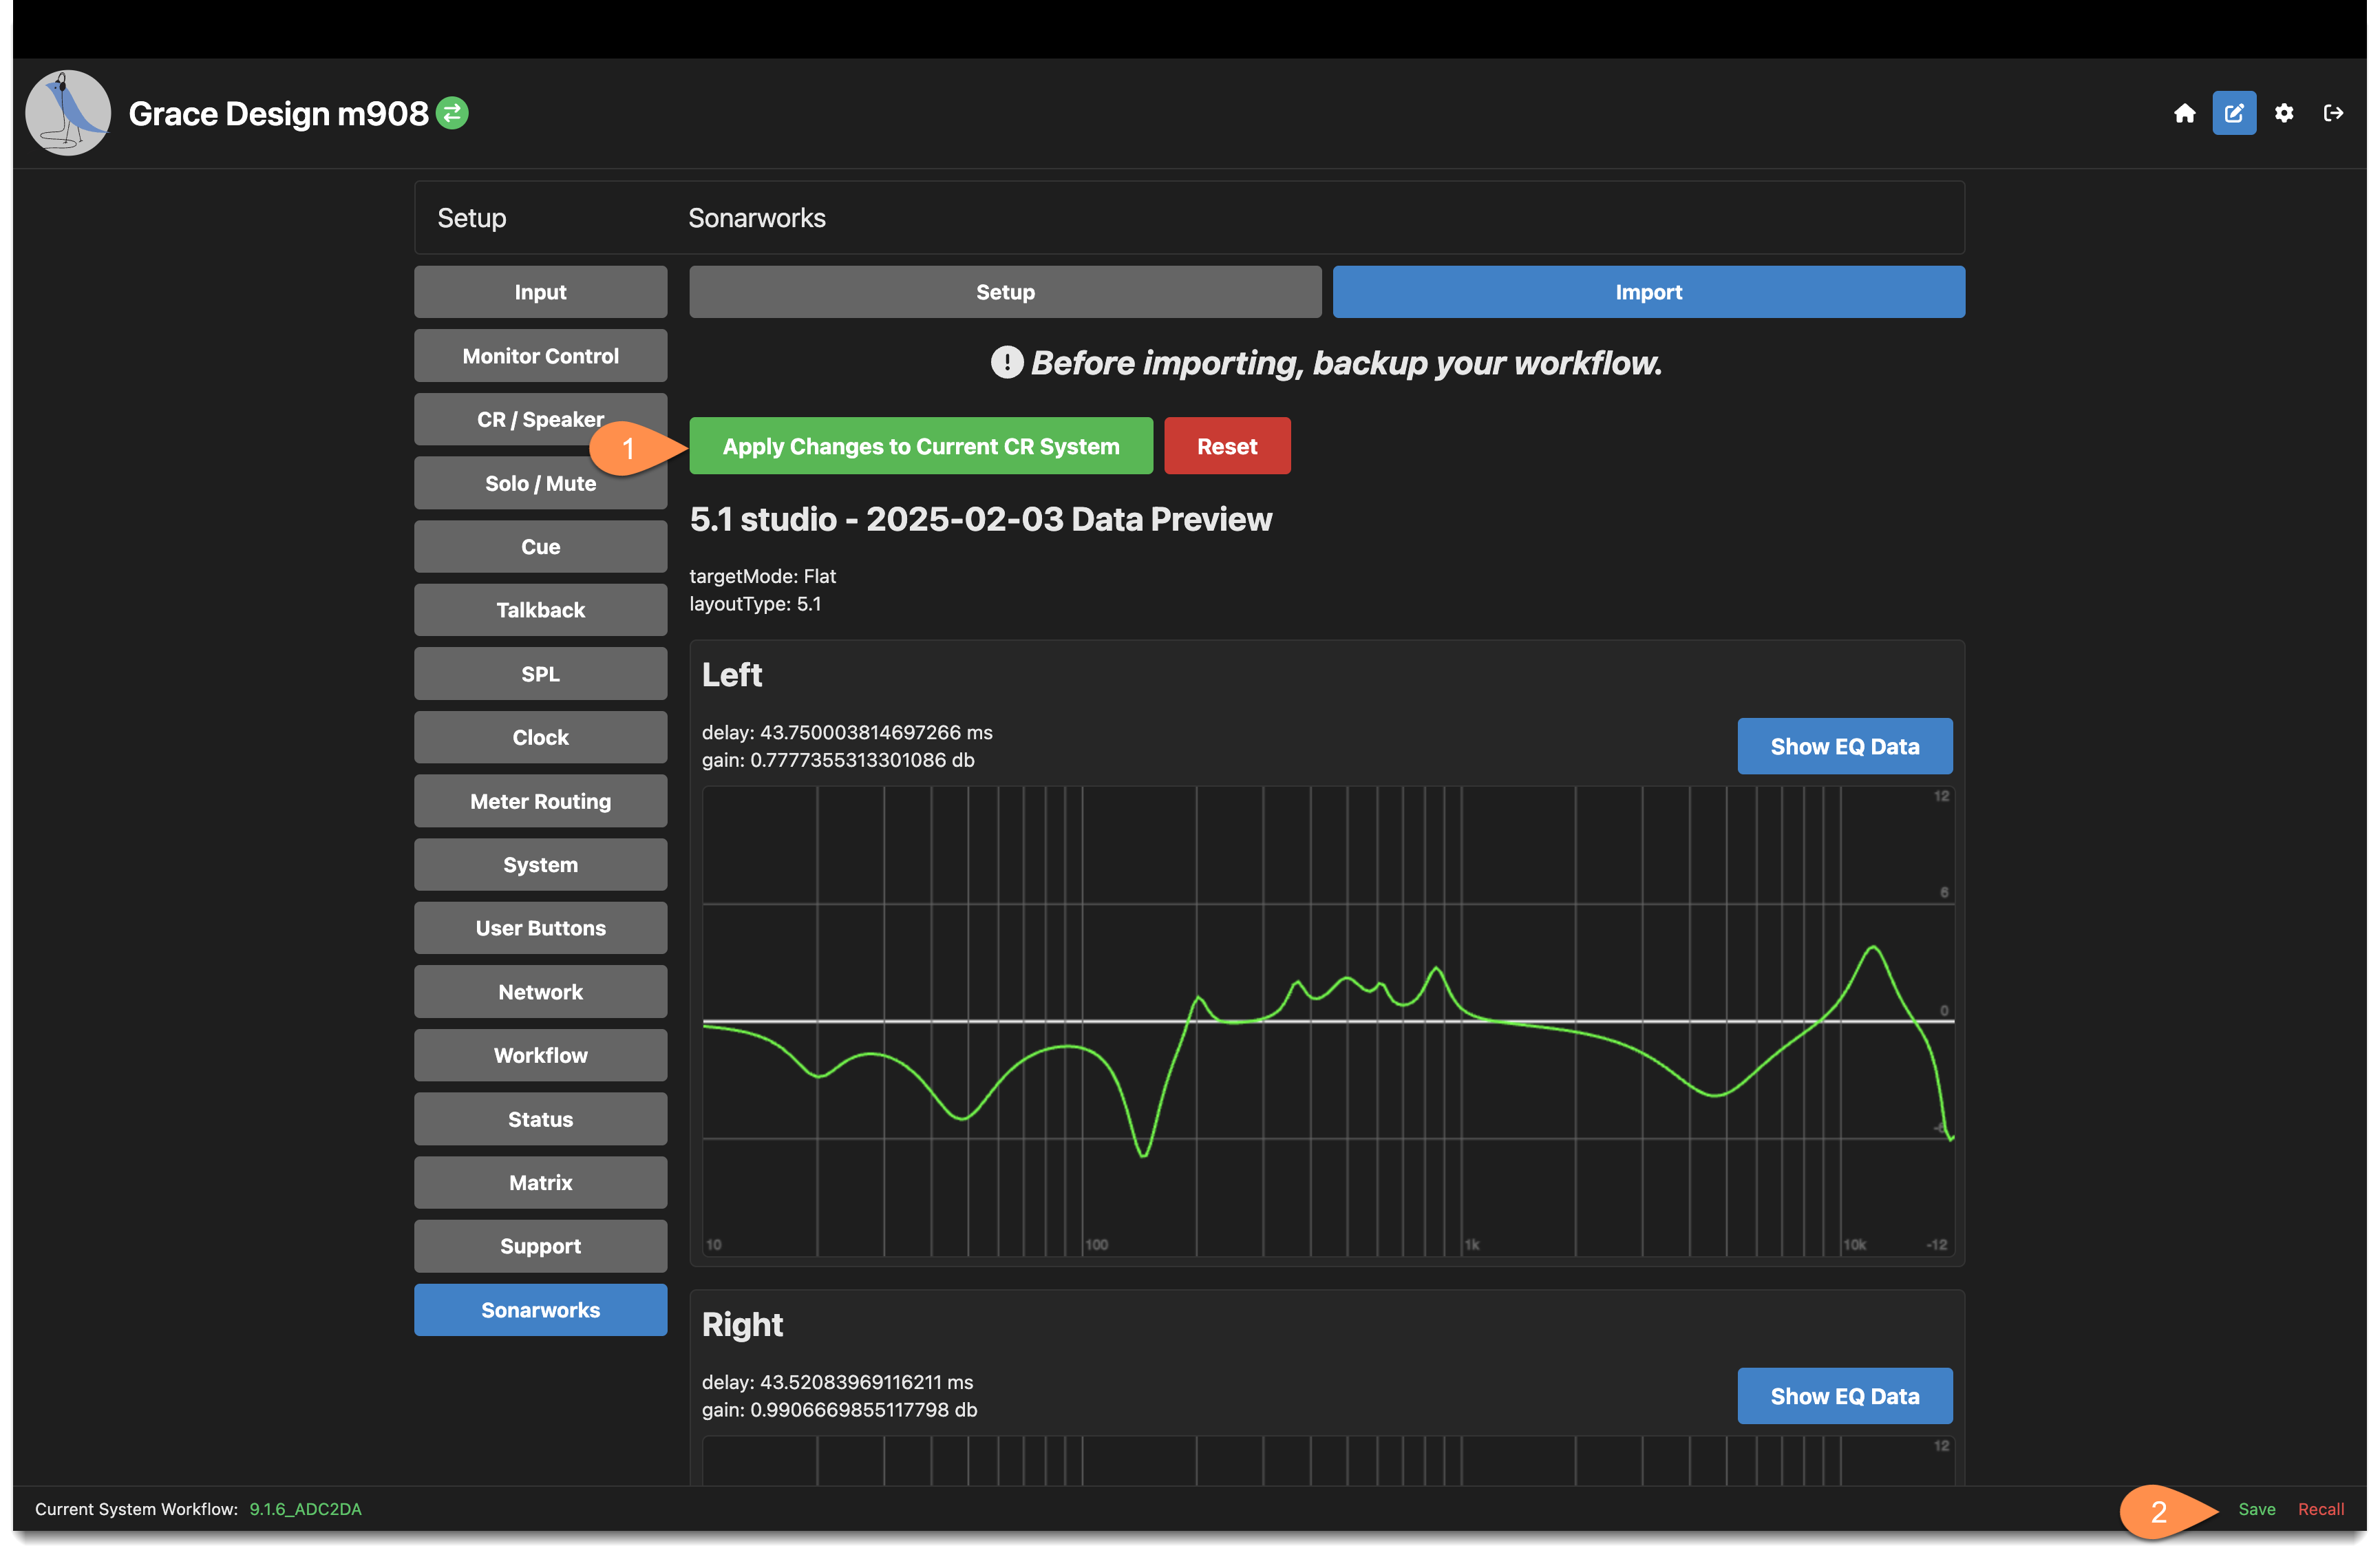Click the Grace Design m908 title
2380x1557 pixels.
click(x=278, y=114)
